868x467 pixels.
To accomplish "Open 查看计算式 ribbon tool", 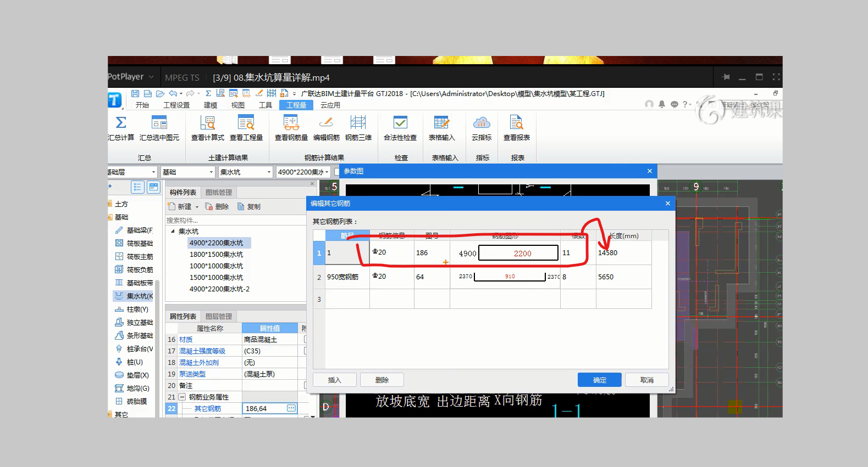I will click(x=208, y=128).
